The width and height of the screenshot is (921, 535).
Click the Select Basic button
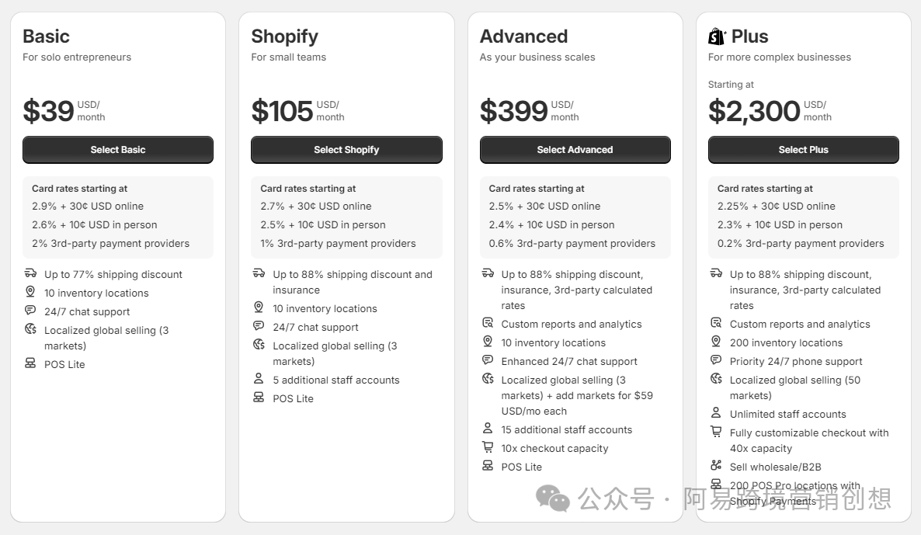point(118,150)
